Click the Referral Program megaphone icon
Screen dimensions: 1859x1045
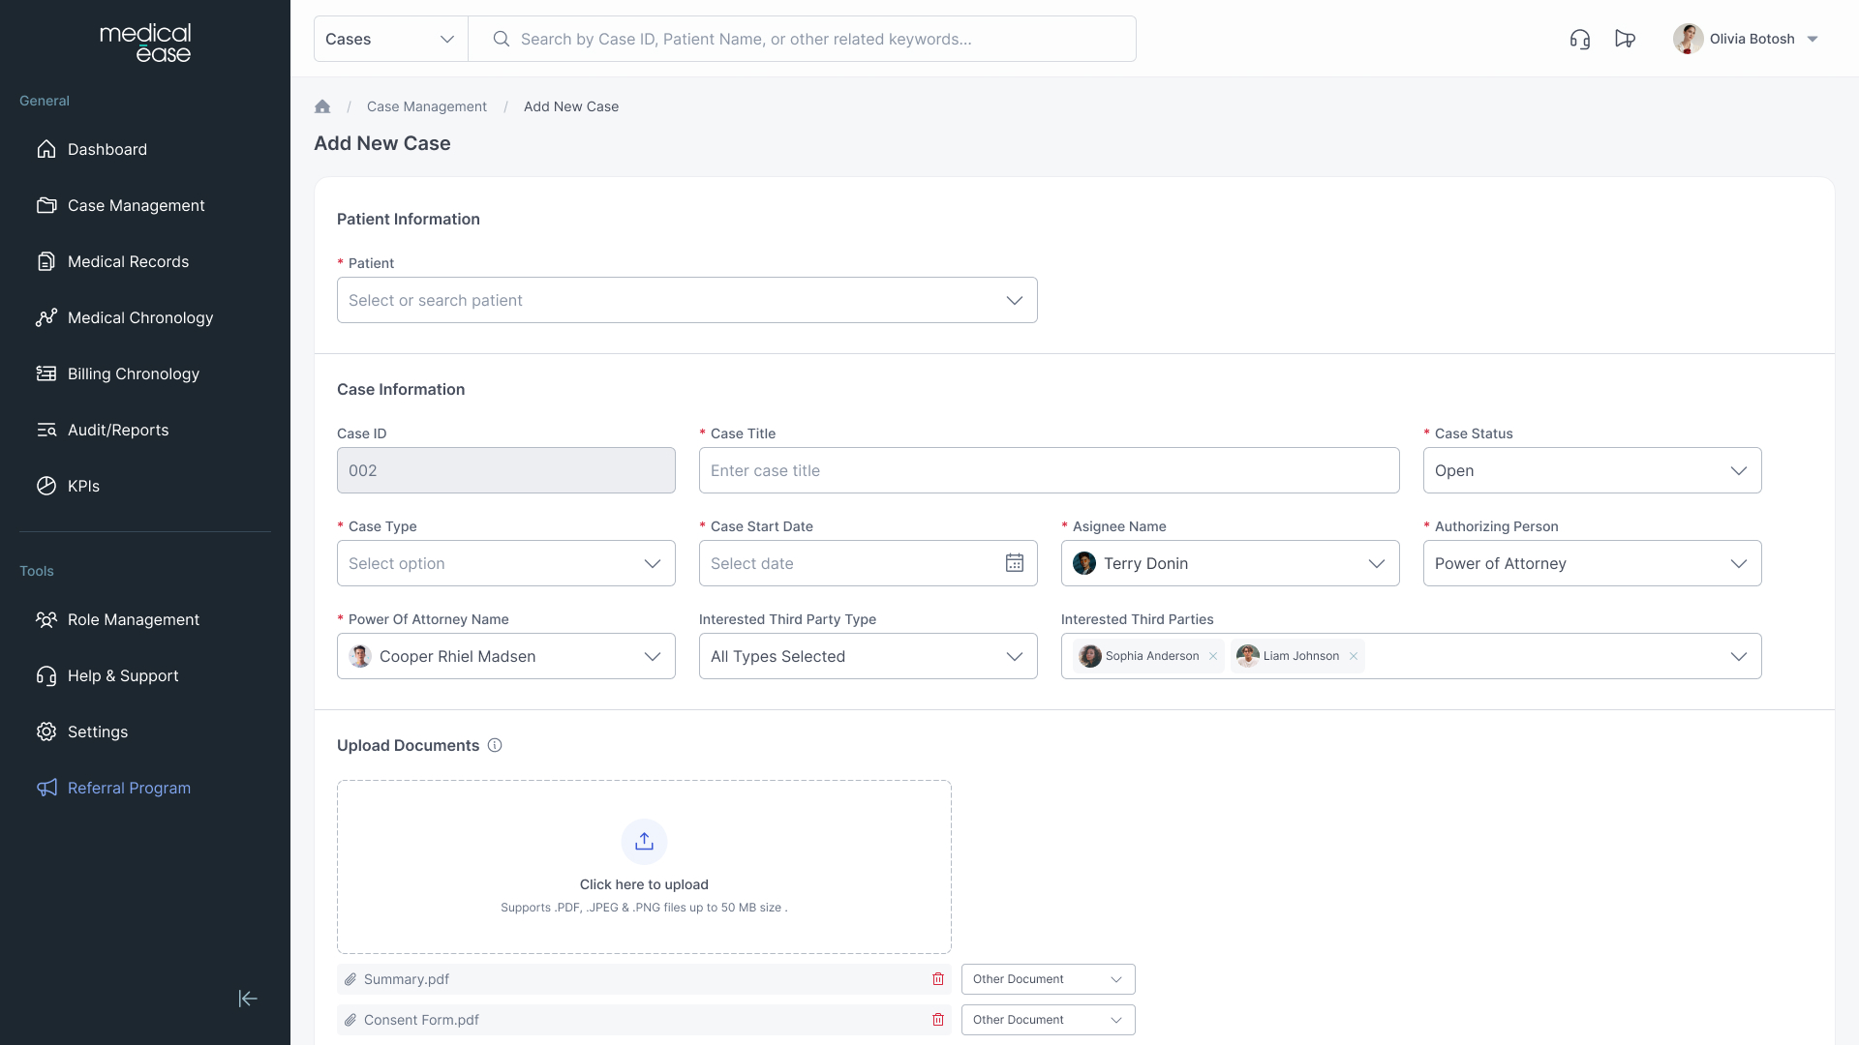46,788
